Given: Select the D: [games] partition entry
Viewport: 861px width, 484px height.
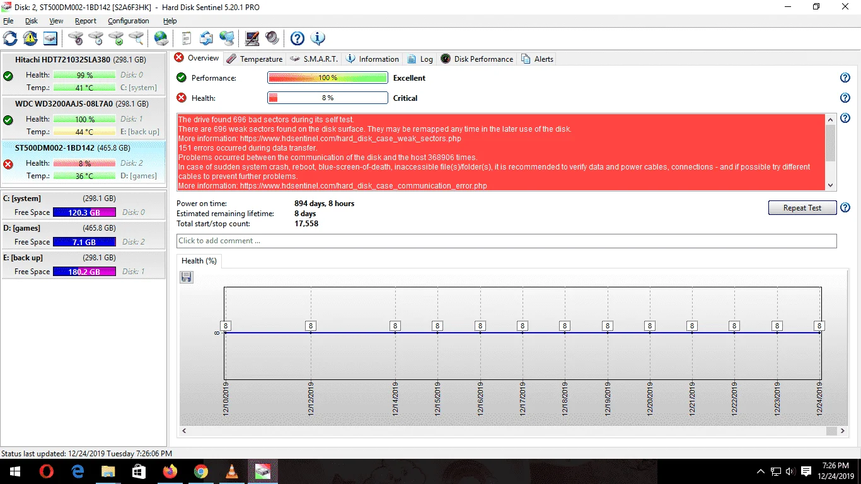Looking at the screenshot, I should tap(84, 235).
